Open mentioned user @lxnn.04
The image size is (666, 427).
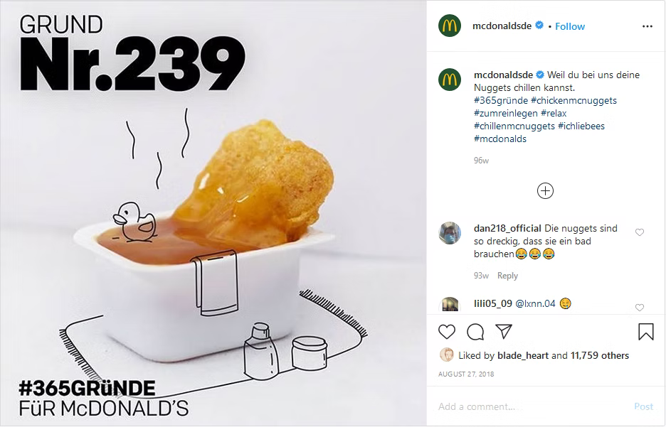(x=535, y=303)
